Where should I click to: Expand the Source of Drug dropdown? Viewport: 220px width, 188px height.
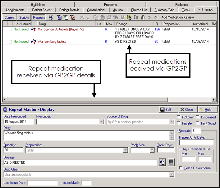(x=172, y=122)
